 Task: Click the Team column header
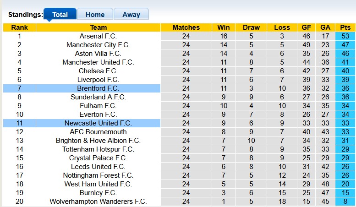coord(98,27)
